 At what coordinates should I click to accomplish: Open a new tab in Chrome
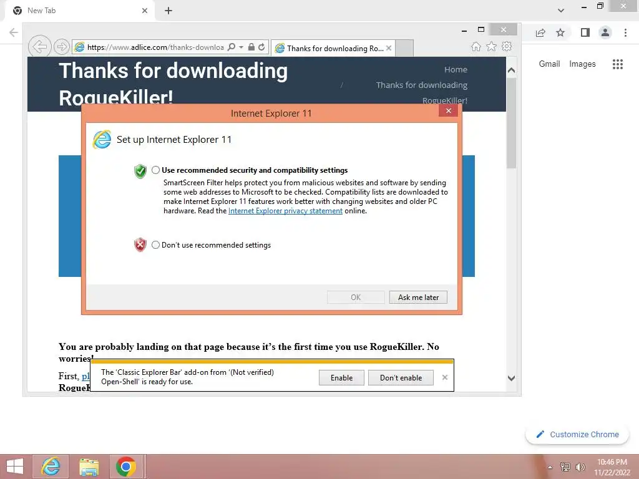[x=168, y=11]
